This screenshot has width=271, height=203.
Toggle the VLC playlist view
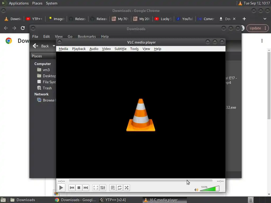click(113, 188)
